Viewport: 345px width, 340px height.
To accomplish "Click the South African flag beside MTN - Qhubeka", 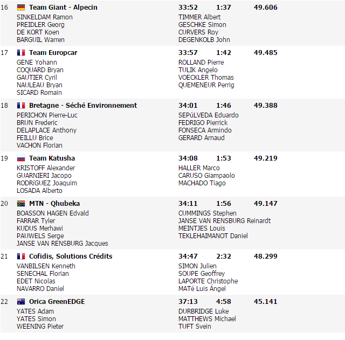I will click(21, 204).
